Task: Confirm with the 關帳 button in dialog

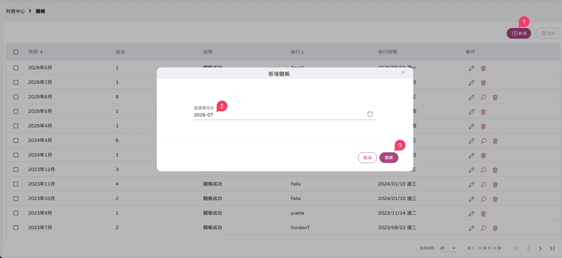Action: pyautogui.click(x=389, y=158)
